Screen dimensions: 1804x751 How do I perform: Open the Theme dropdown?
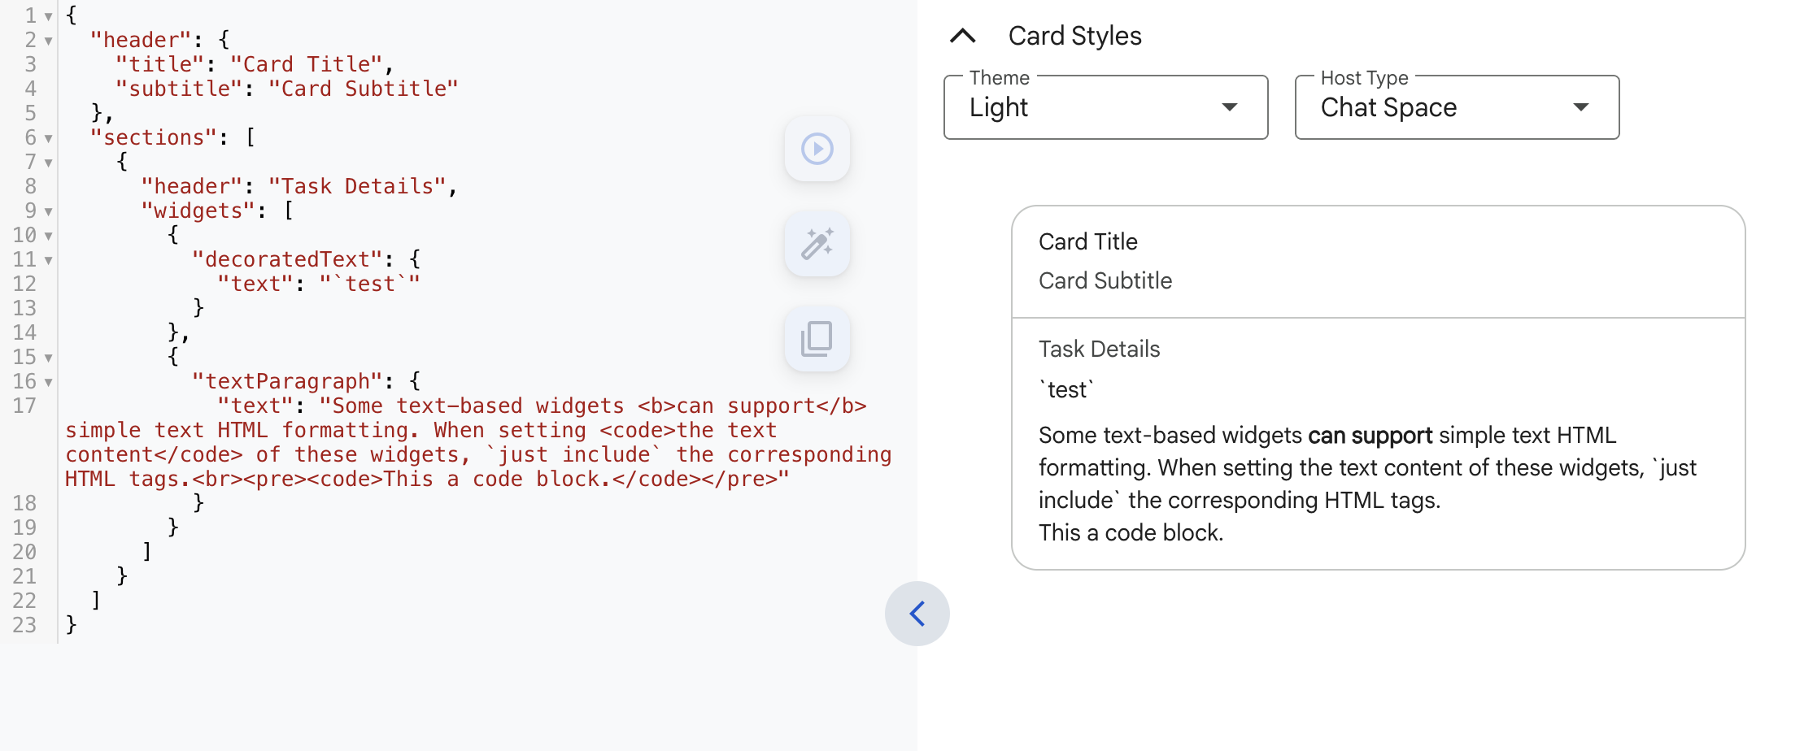coord(1105,107)
